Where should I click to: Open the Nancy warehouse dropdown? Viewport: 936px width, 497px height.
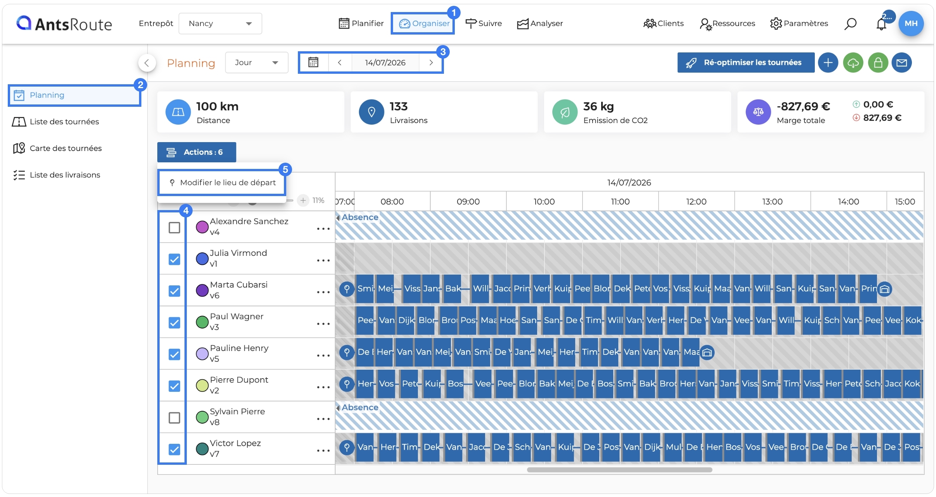click(x=220, y=24)
